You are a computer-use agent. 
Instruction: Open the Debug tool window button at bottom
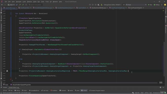click(17, 91)
